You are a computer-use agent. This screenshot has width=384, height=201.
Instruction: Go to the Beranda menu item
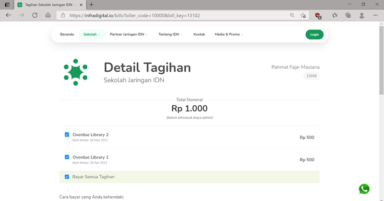(x=67, y=34)
